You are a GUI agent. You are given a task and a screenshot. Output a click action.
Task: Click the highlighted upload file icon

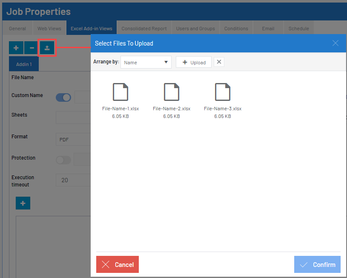(47, 48)
